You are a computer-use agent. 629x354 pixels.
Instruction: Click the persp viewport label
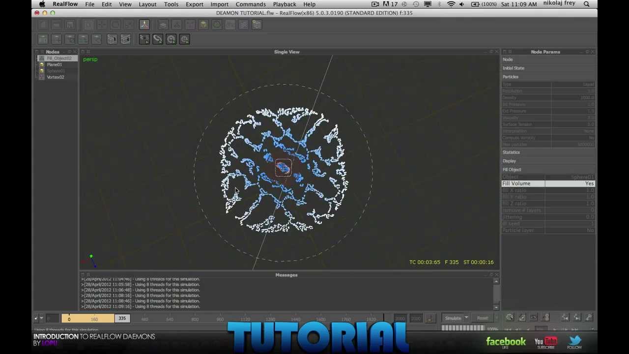click(90, 59)
